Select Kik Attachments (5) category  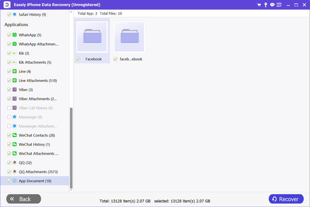click(x=35, y=62)
